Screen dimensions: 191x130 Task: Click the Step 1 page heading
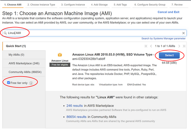point(57,13)
